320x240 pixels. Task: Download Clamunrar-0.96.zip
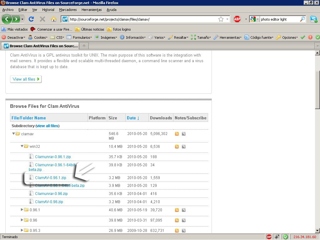[51, 194]
